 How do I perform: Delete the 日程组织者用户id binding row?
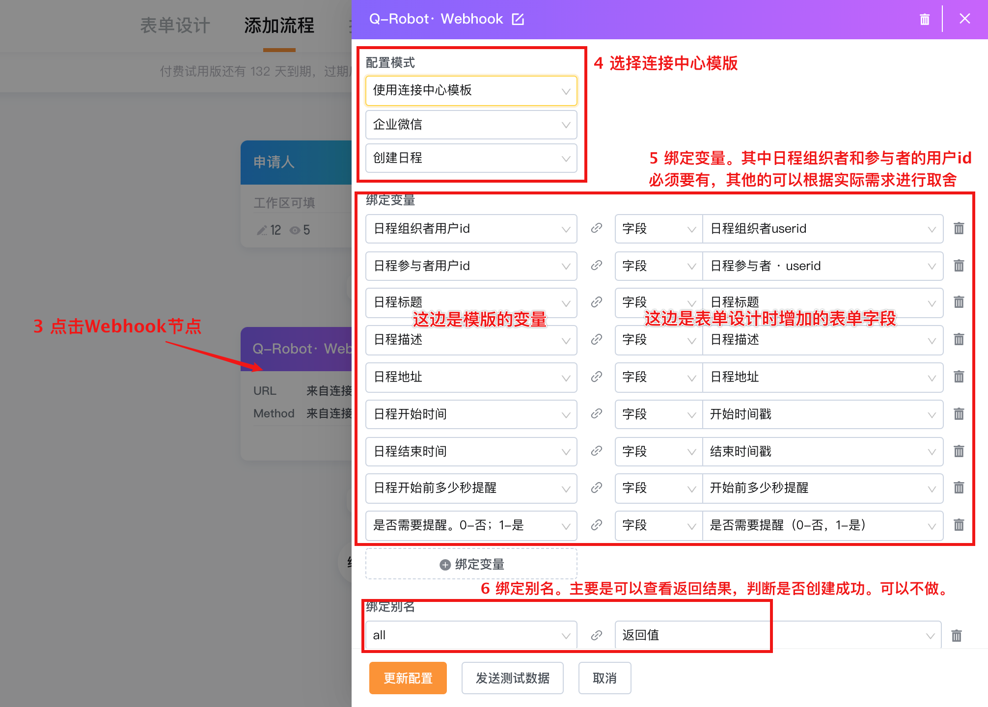click(959, 228)
